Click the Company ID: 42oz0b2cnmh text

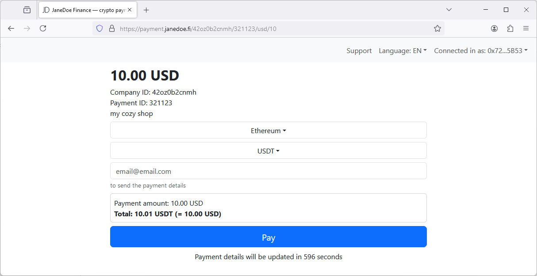(153, 92)
